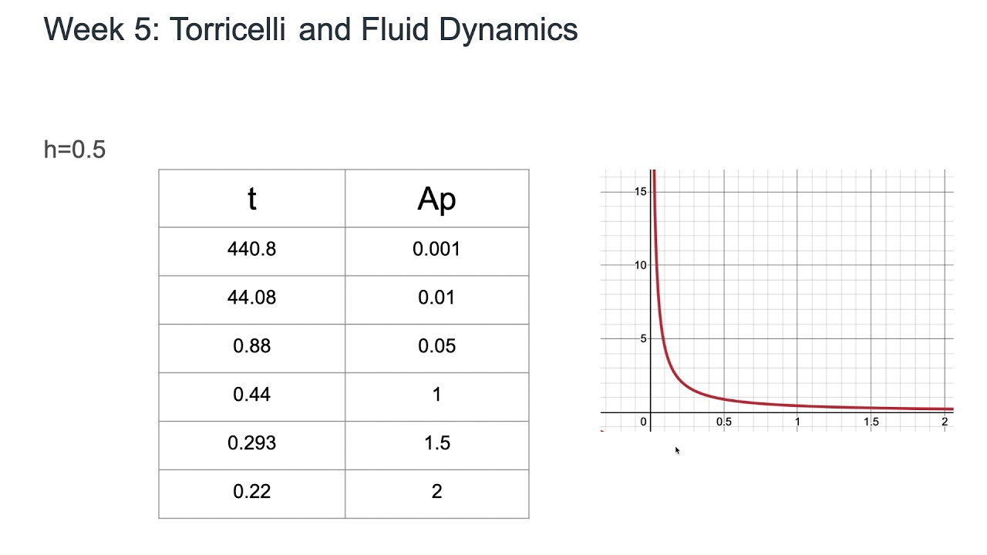The image size is (987, 555).
Task: Click the 0.44 table cell
Action: 251,395
